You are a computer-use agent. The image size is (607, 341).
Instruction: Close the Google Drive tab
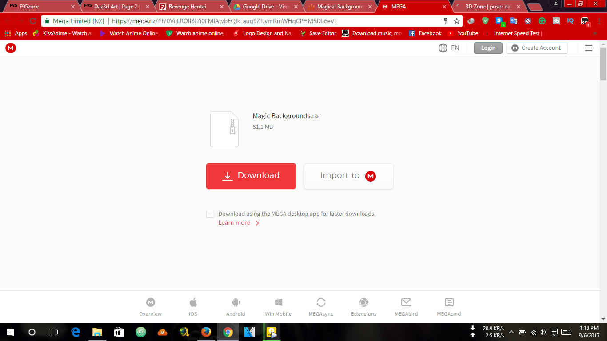pyautogui.click(x=296, y=7)
